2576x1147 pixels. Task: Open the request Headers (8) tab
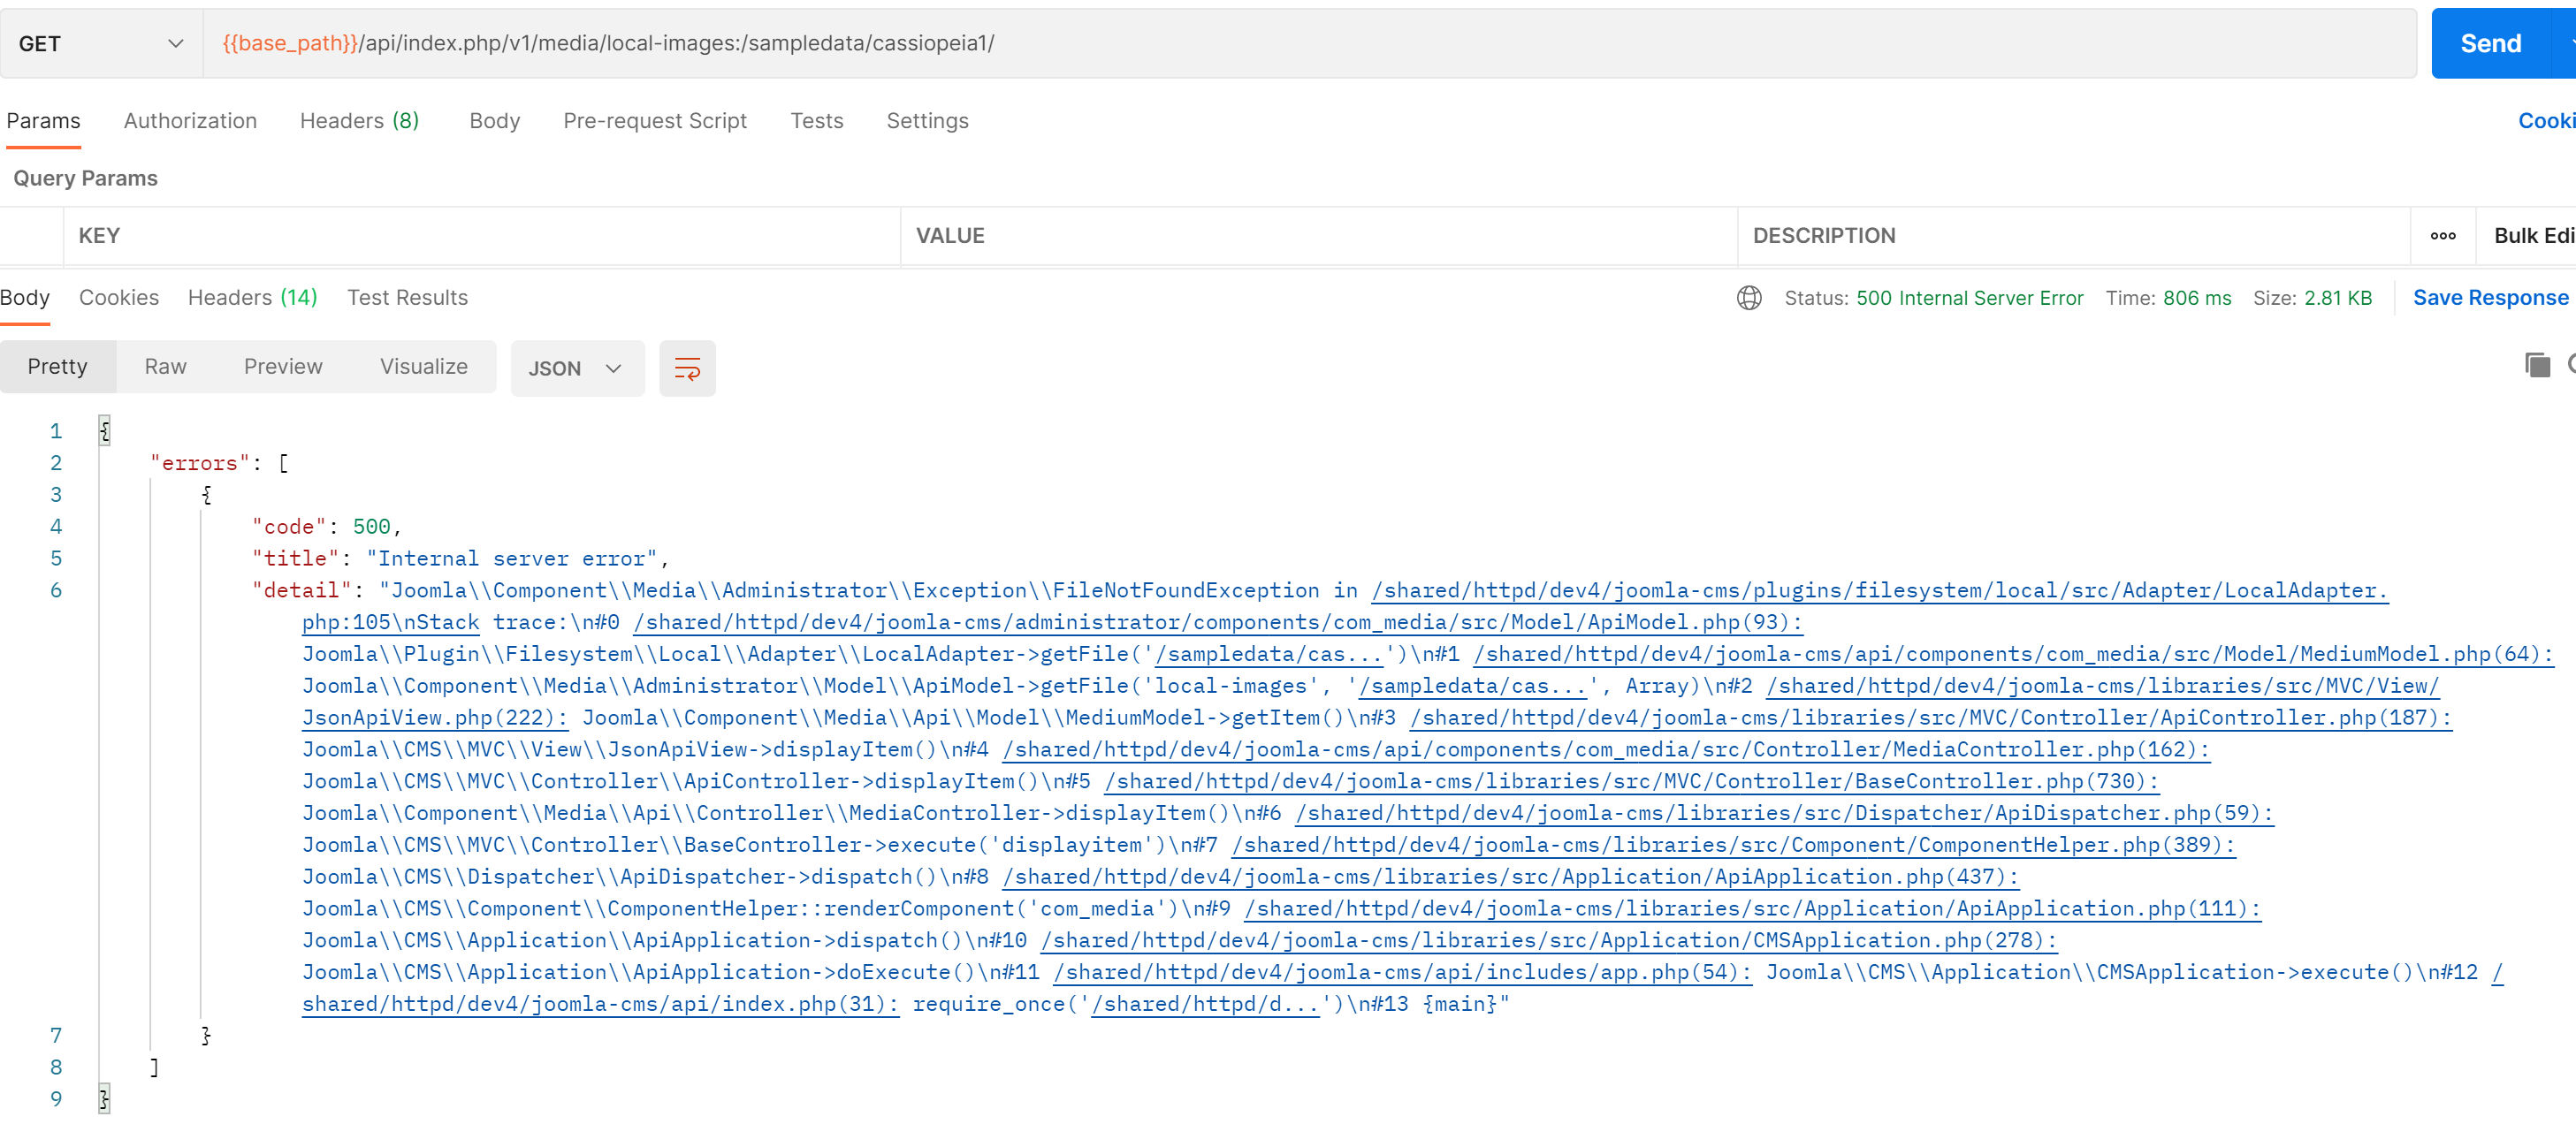tap(359, 121)
